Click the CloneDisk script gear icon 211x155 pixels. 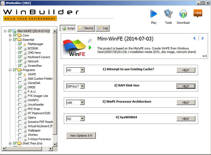(25, 83)
